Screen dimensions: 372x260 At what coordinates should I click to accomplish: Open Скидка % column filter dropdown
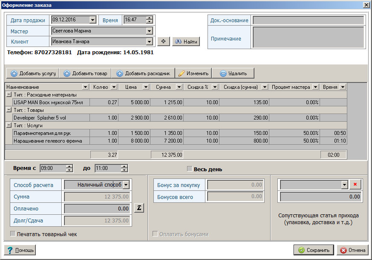[215, 87]
